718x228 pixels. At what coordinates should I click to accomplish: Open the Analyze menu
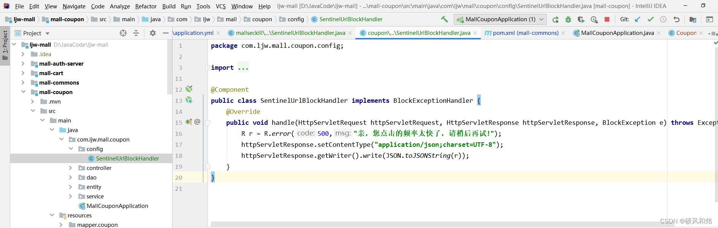pos(120,6)
